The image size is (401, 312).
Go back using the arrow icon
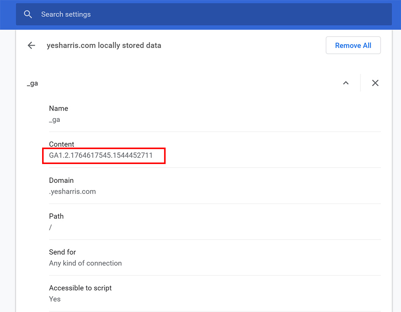click(31, 46)
